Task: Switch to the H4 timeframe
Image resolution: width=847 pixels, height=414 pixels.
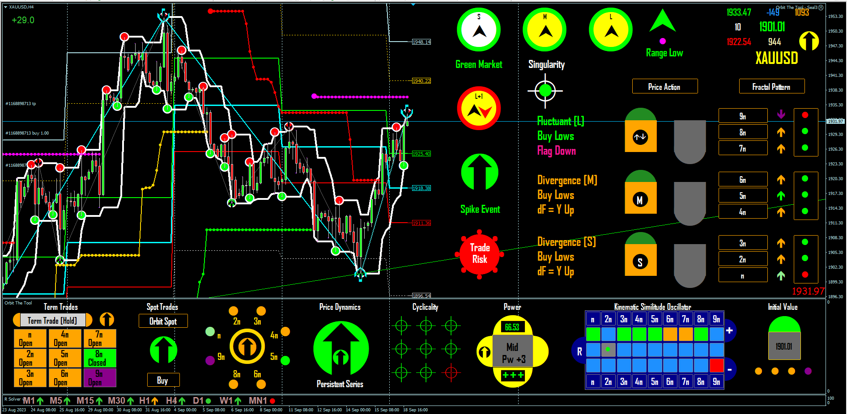Action: [175, 401]
